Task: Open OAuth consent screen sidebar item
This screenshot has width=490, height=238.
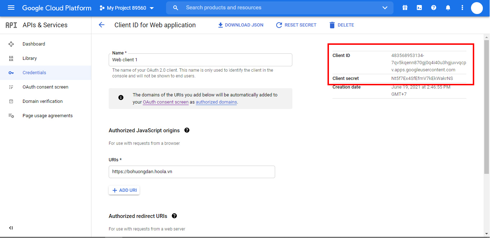Action: click(x=45, y=87)
